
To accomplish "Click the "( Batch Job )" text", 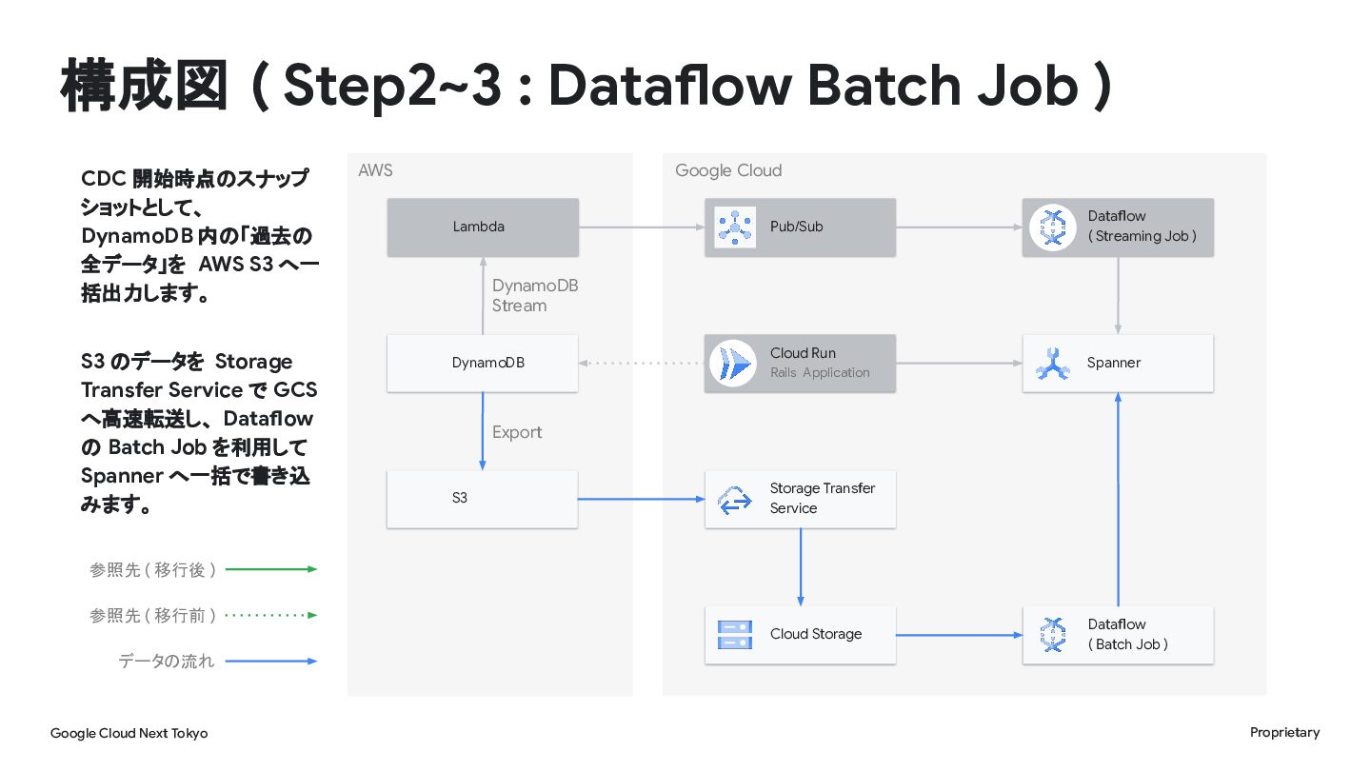I will (x=1128, y=644).
